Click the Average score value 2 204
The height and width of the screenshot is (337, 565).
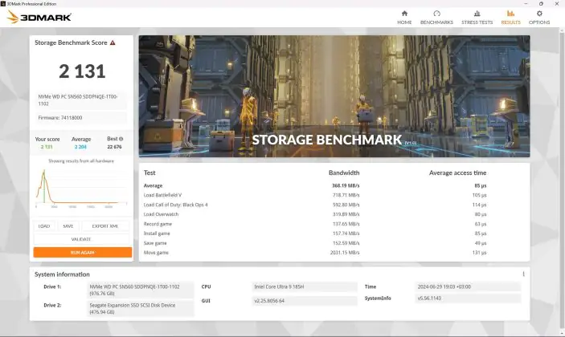coord(80,147)
